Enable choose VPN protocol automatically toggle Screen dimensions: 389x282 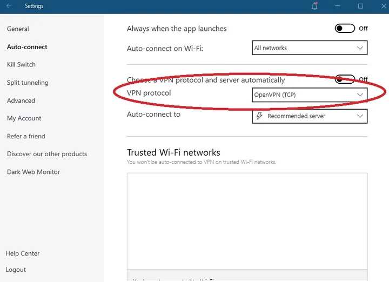click(x=344, y=79)
